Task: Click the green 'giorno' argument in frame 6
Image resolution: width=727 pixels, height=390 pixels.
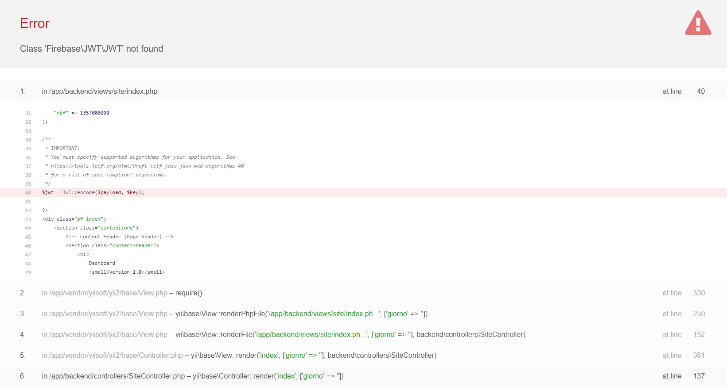Action: point(313,376)
